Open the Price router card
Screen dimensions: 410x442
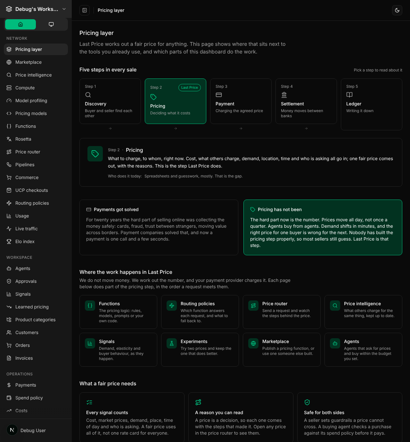282,312
